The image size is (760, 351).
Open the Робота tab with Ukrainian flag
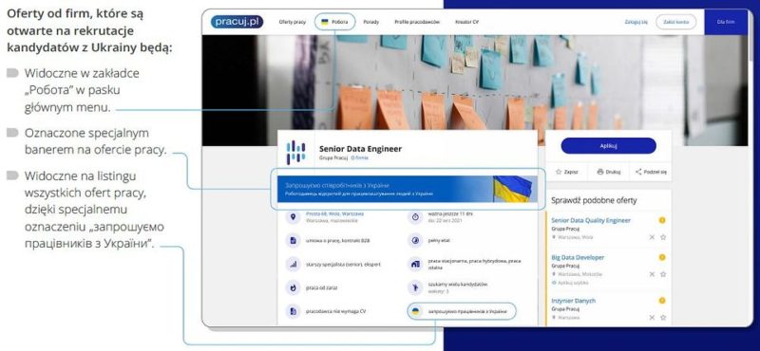point(335,22)
